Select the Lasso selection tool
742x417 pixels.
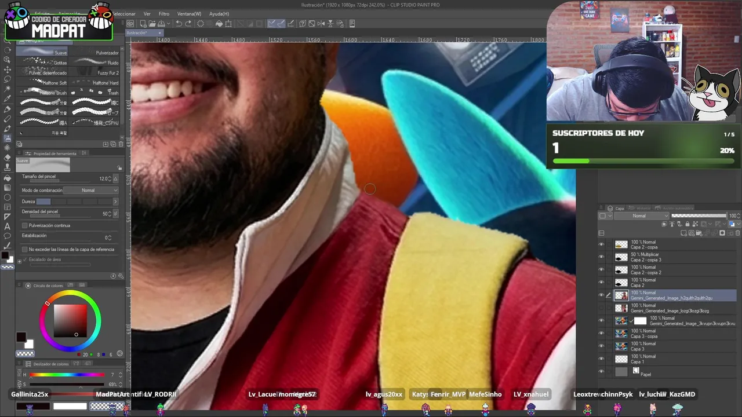7,79
